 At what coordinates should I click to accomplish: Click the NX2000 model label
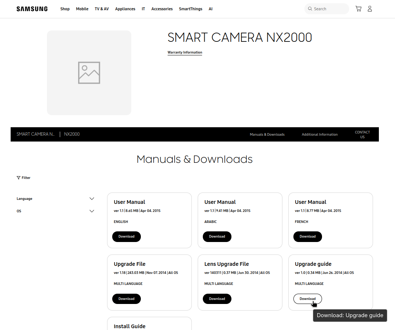point(72,134)
